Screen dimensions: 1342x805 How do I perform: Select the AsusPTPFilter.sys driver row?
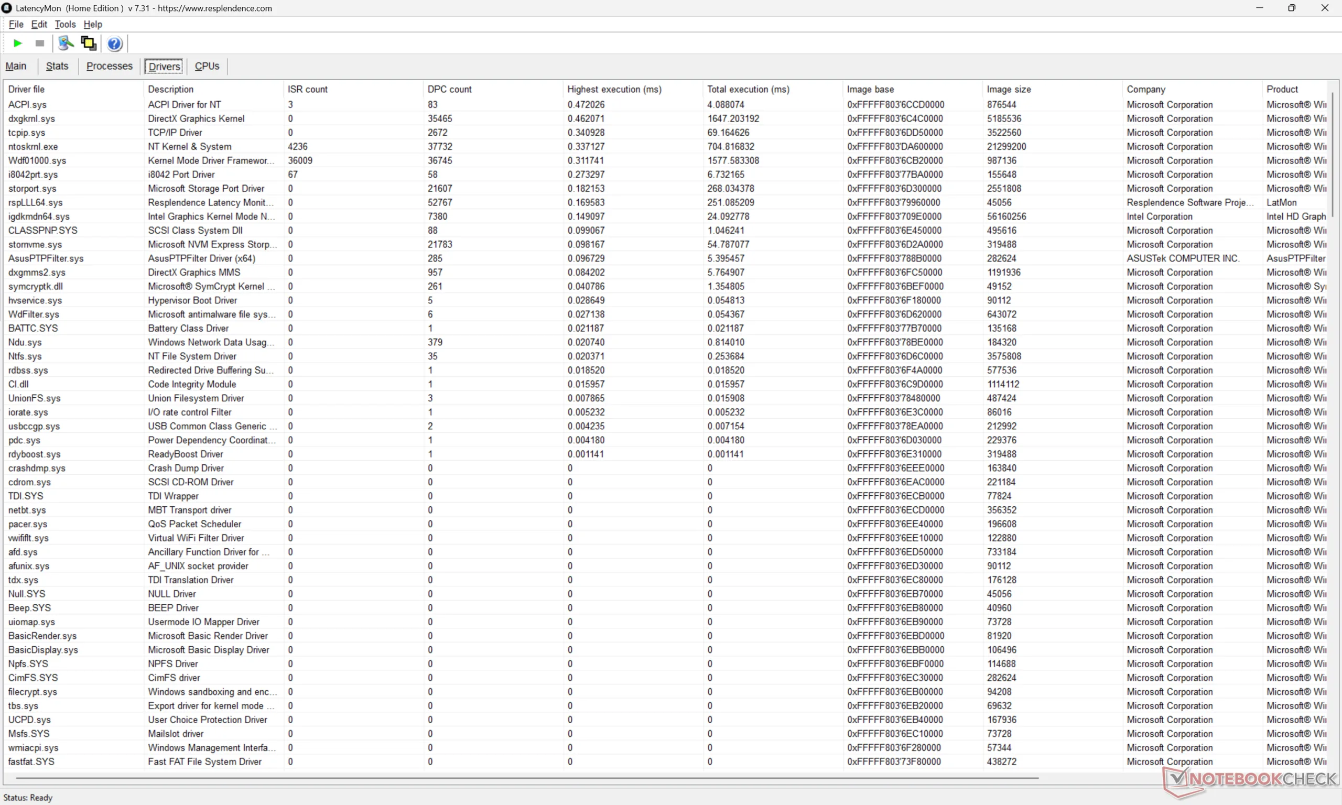[x=46, y=258]
